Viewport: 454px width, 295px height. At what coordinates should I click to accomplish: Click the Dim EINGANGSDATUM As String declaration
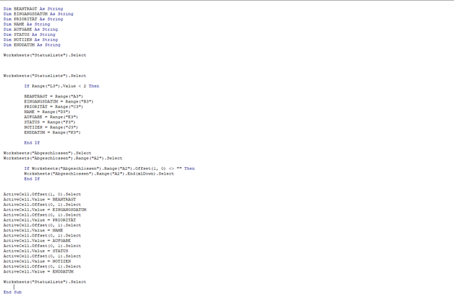[38, 14]
